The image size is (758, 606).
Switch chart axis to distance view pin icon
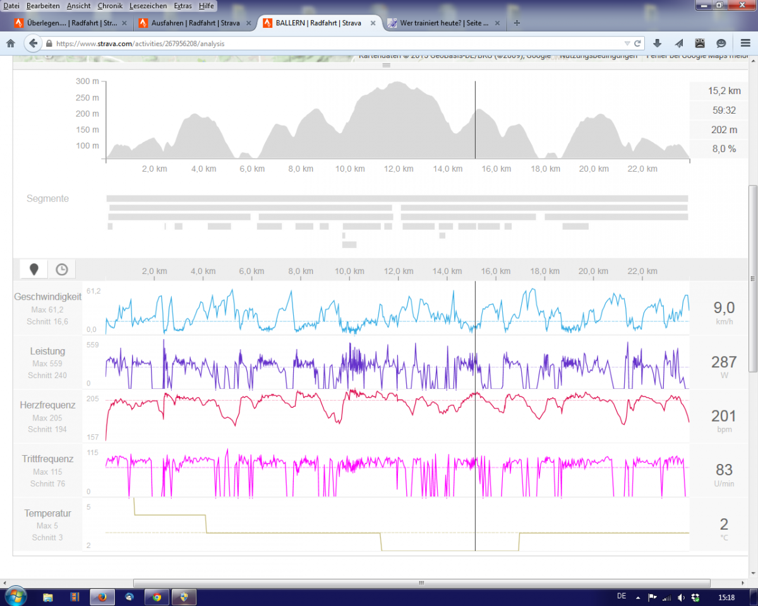tap(34, 270)
